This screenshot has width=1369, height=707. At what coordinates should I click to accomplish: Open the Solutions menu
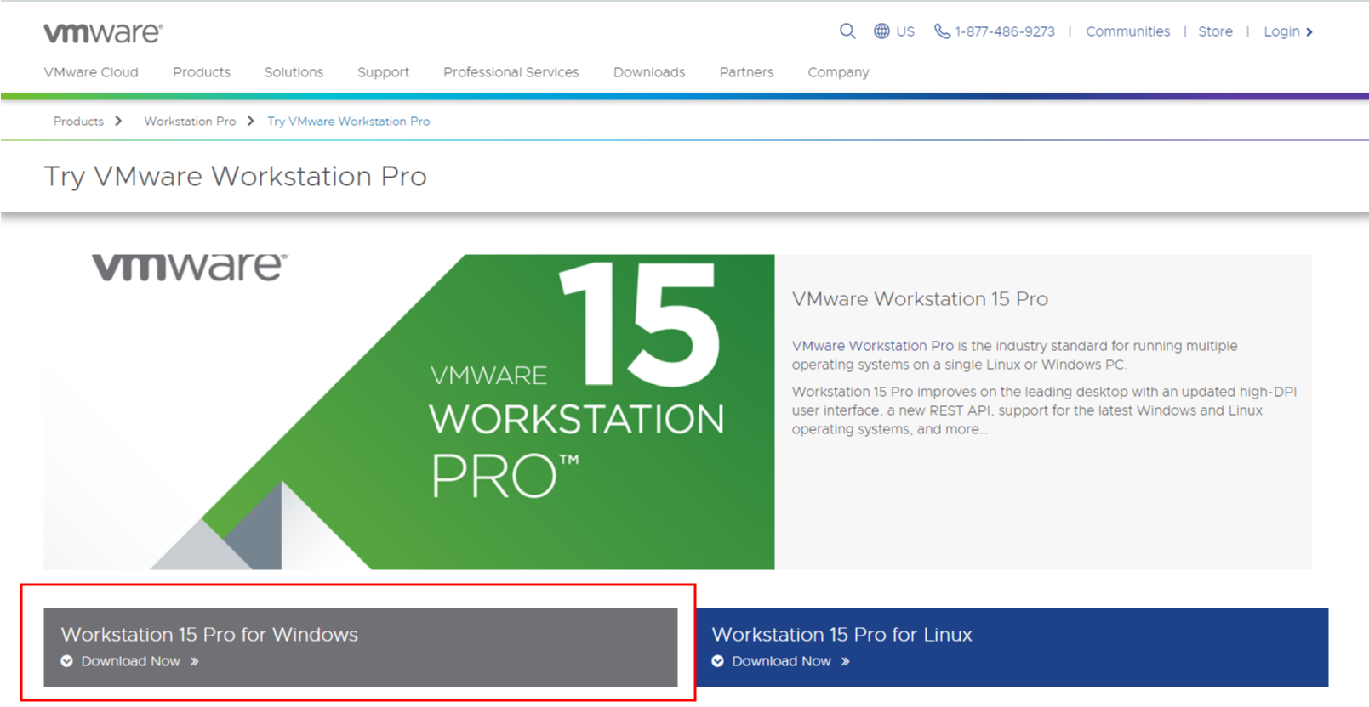tap(294, 72)
